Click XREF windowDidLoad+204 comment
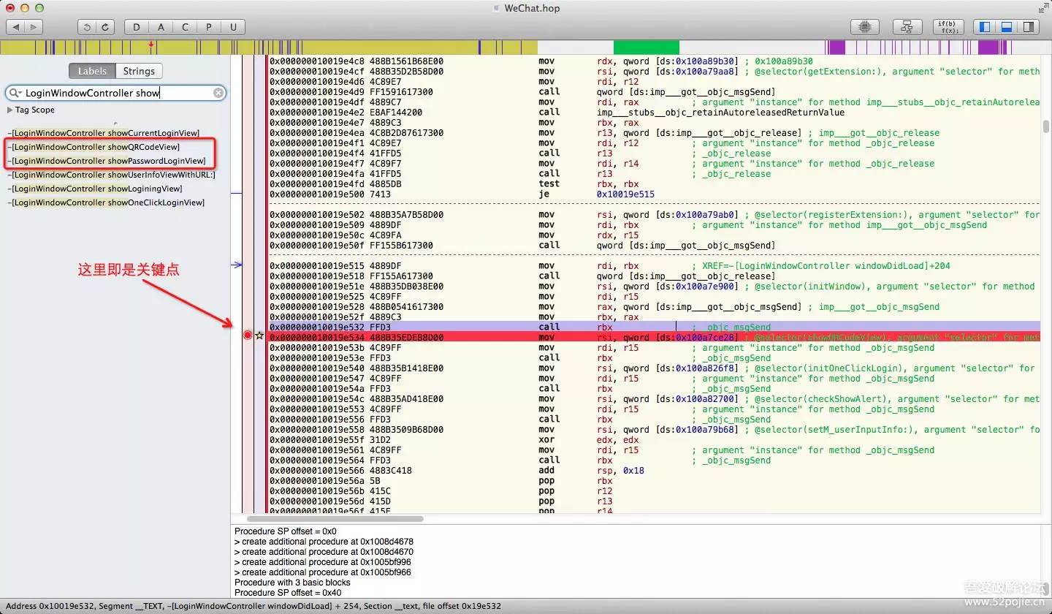The width and height of the screenshot is (1052, 614). pos(821,266)
